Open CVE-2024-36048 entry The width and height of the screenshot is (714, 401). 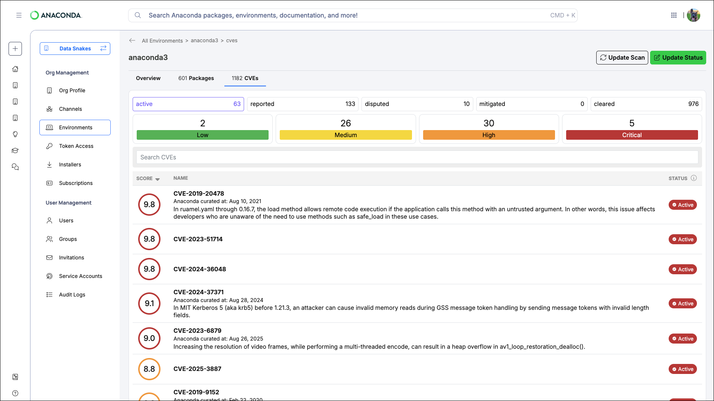click(199, 269)
